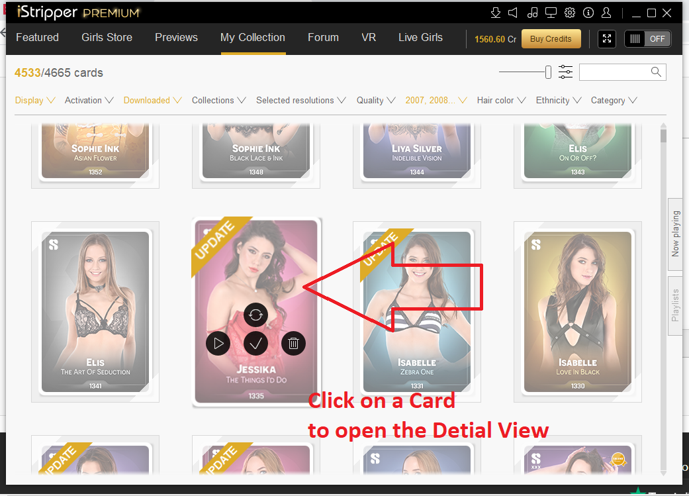The height and width of the screenshot is (496, 689).
Task: Click the megaphone announcements icon
Action: pos(514,13)
